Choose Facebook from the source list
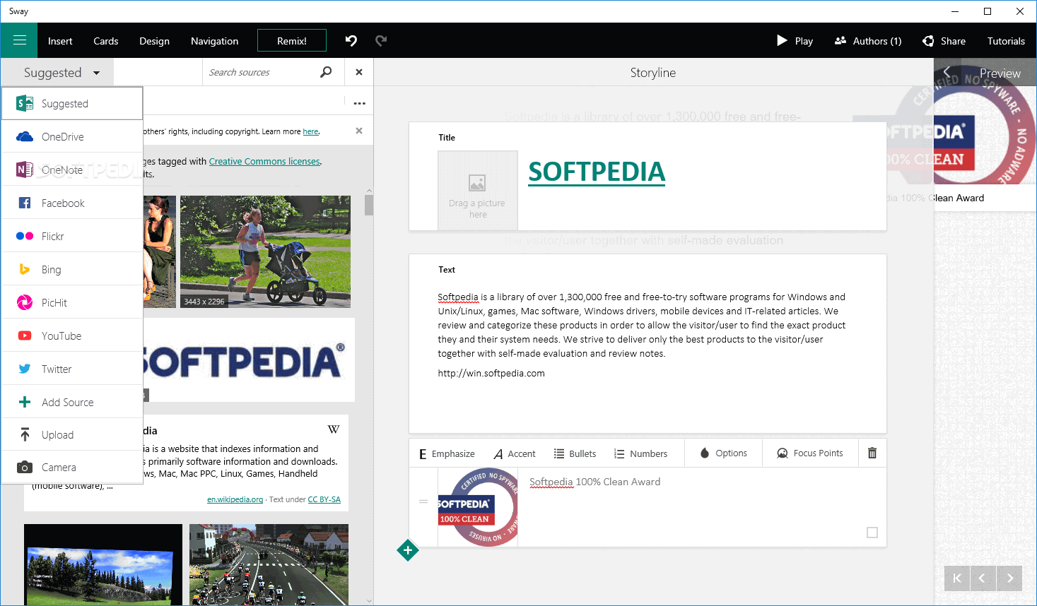1037x606 pixels. coord(72,203)
